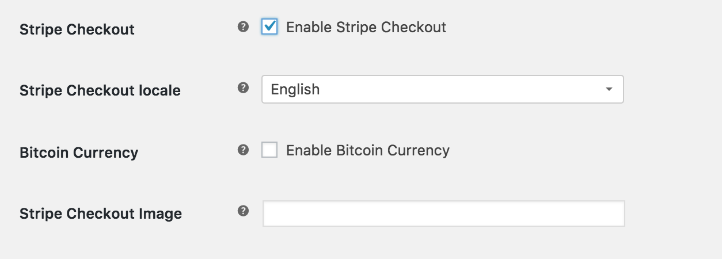The image size is (722, 259).
Task: Click the 'Stripe Checkout Image' row label
Action: point(101,214)
